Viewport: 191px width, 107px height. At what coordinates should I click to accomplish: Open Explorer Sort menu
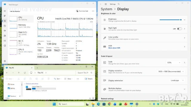(58, 79)
